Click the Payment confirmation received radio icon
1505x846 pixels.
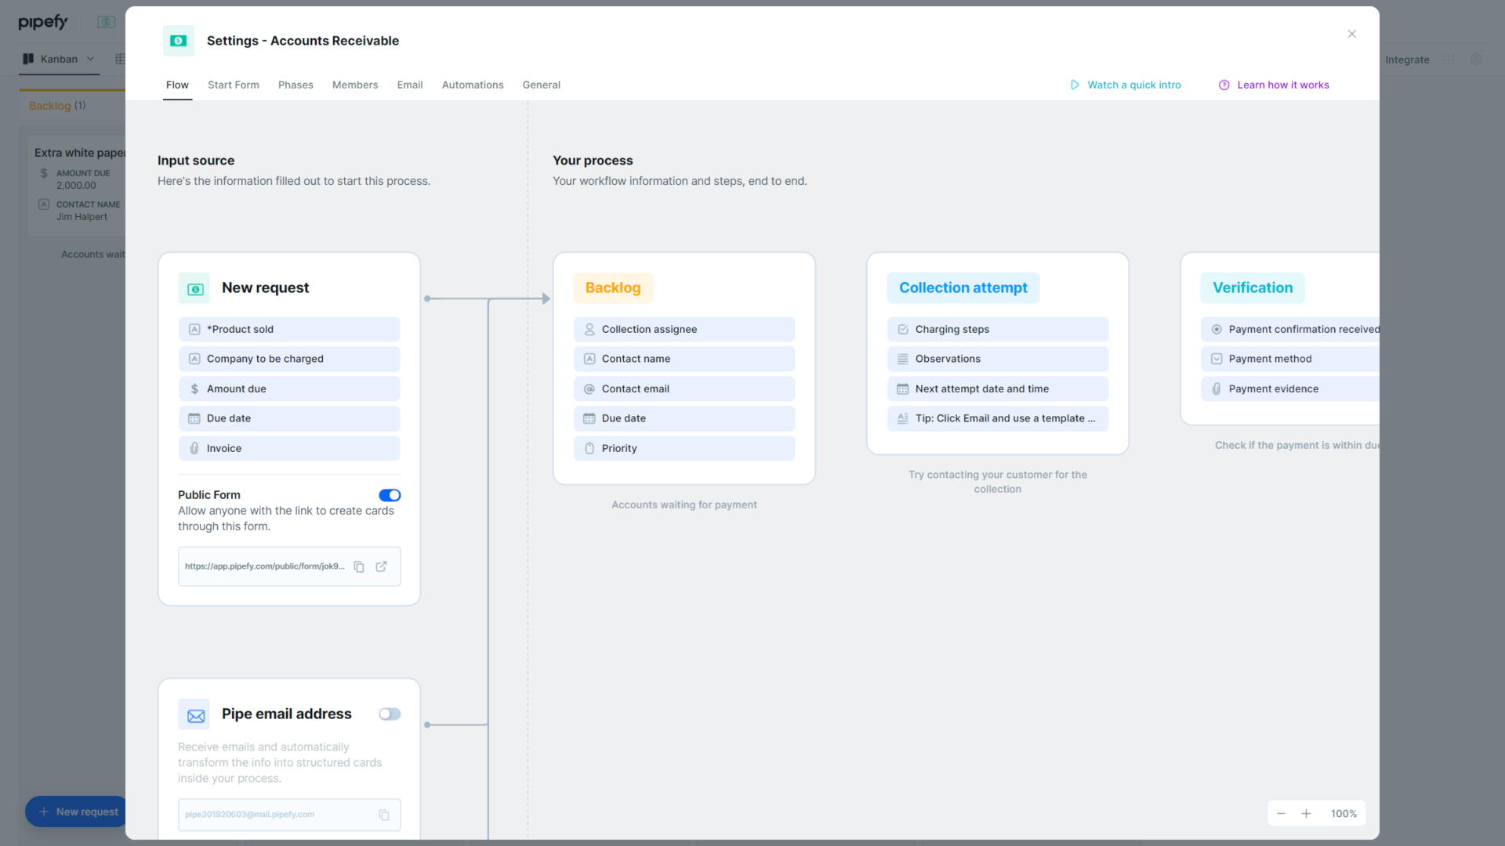pos(1216,329)
